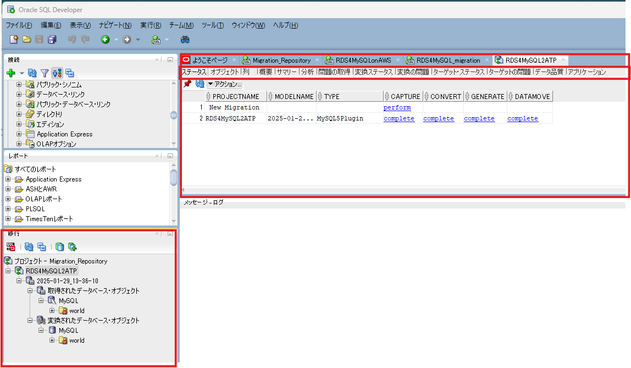
Task: Select PLSQL reports folder
Action: [35, 208]
